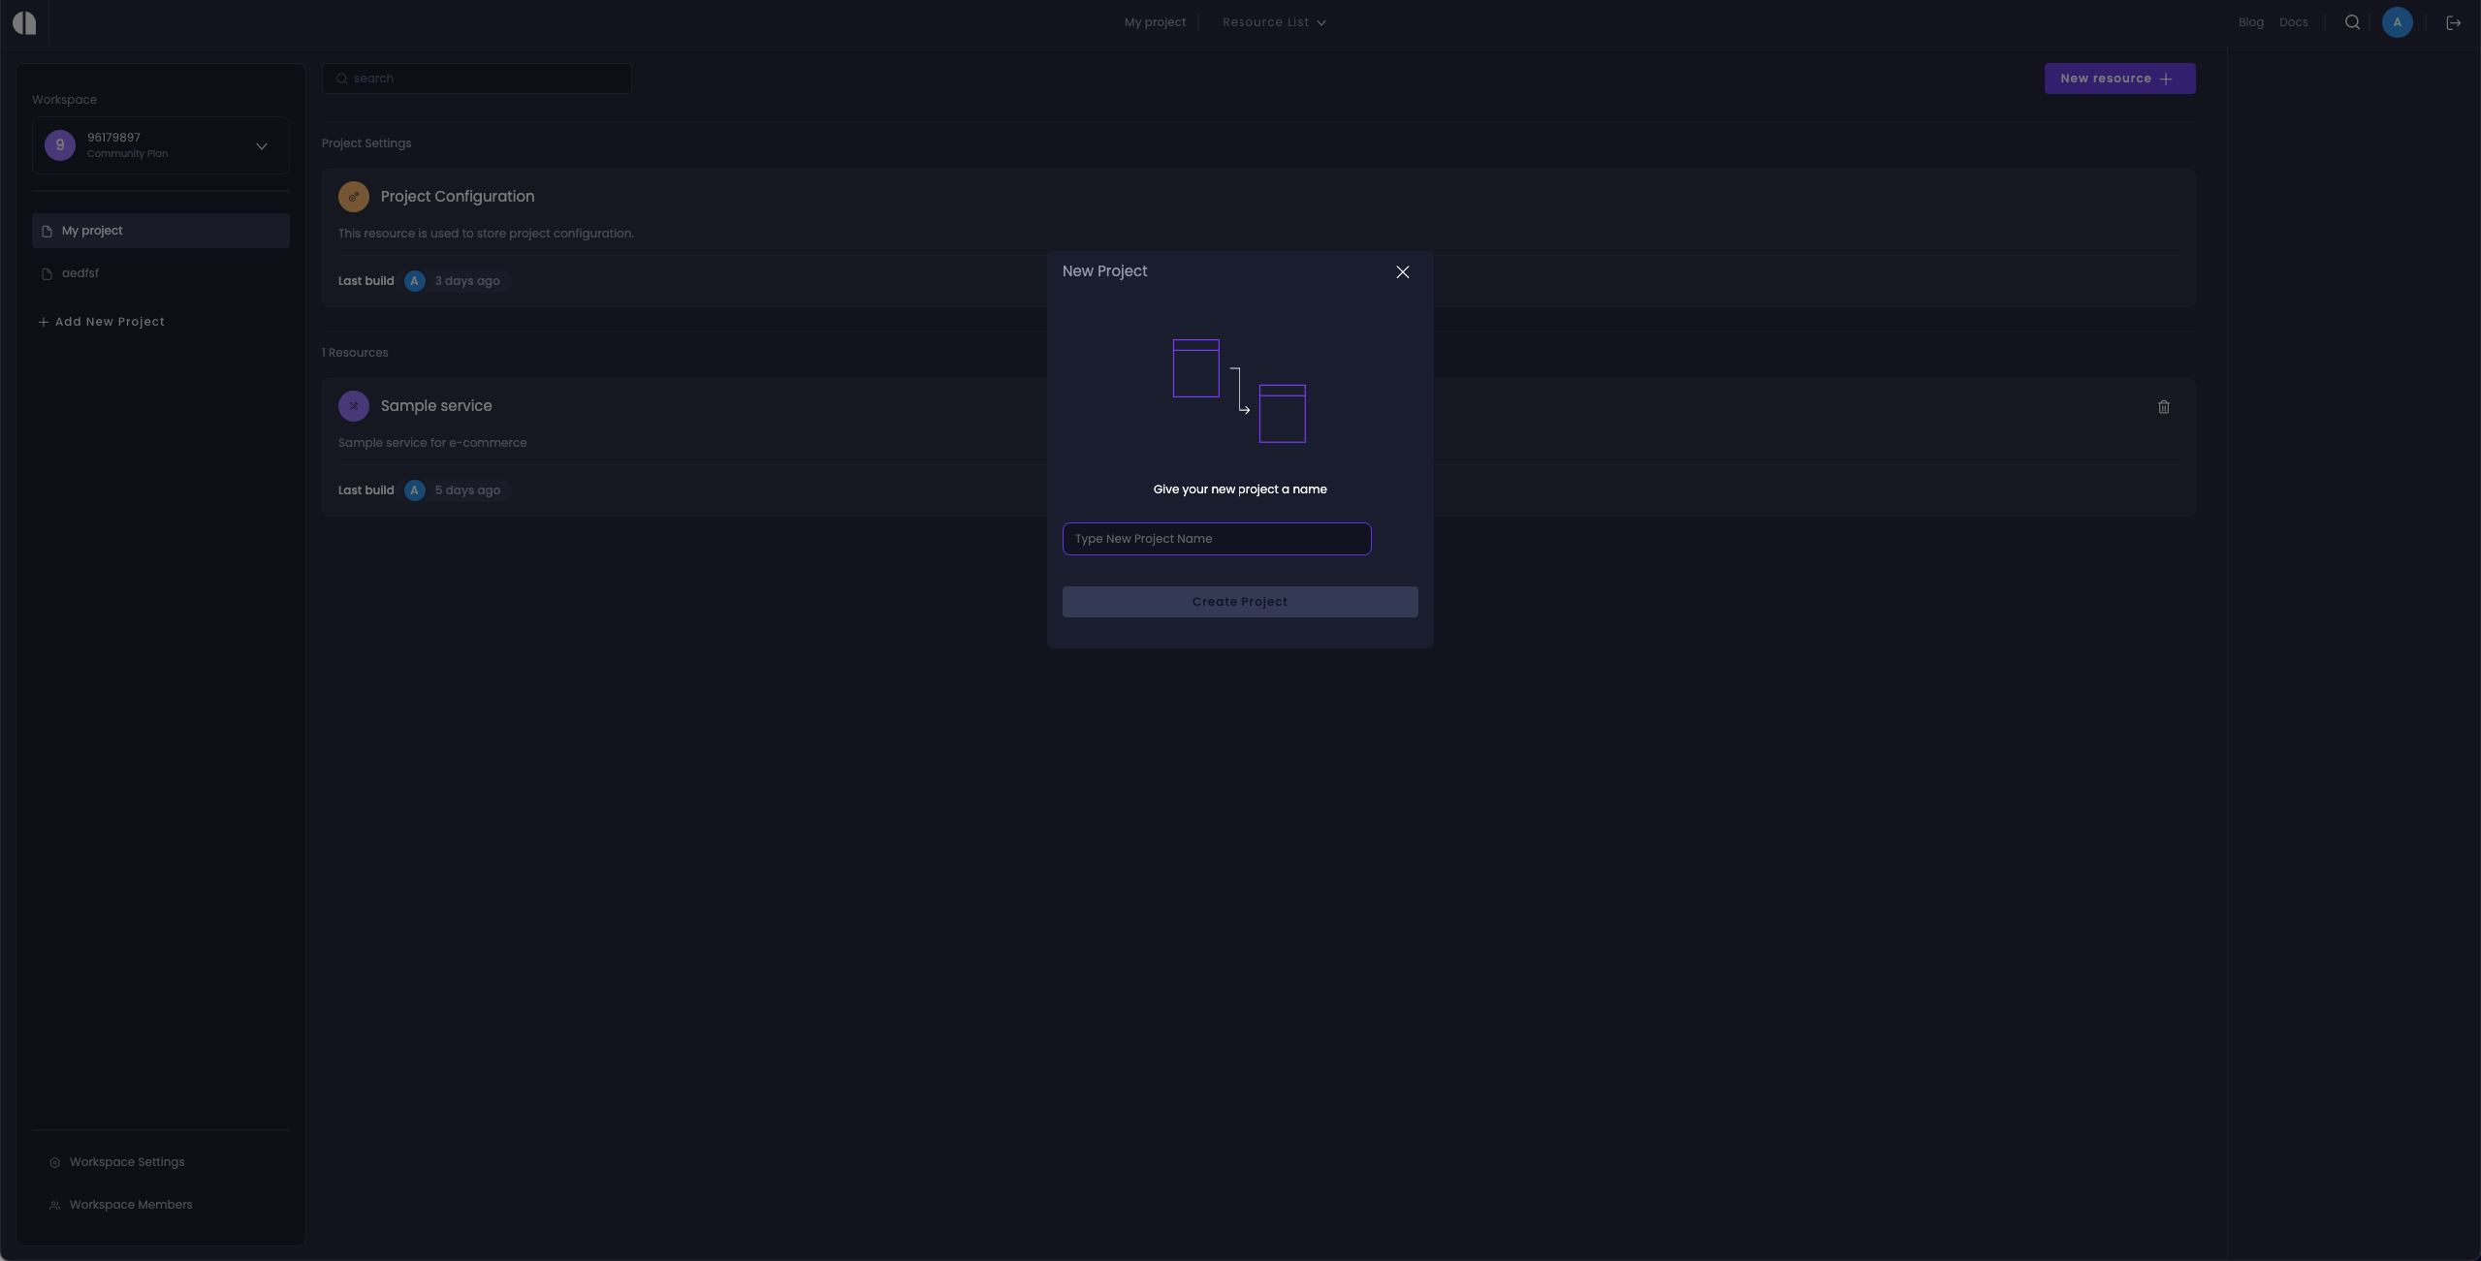Expand the Resource List dropdown

pos(1272,22)
